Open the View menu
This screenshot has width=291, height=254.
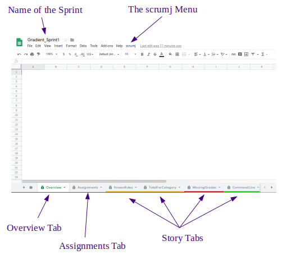tap(48, 46)
